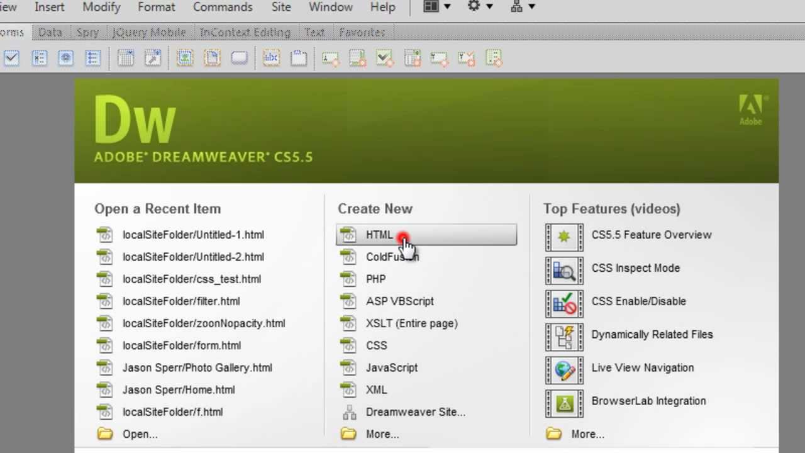This screenshot has height=453, width=805.
Task: Click More... under Create New
Action: [382, 434]
